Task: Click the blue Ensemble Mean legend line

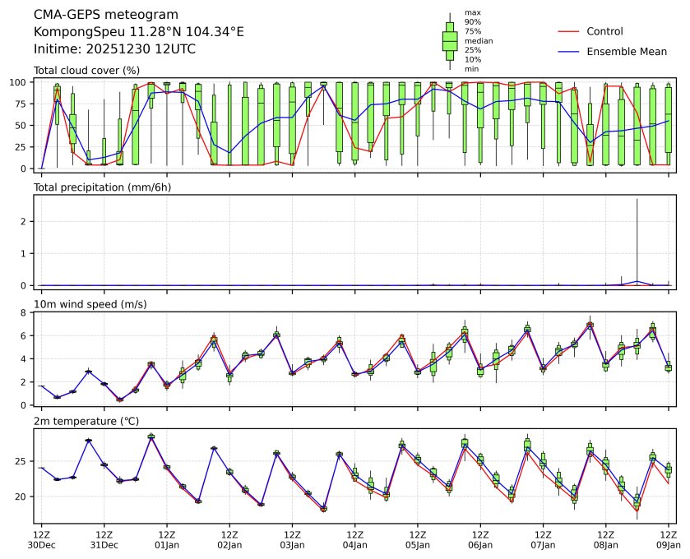Action: point(569,52)
